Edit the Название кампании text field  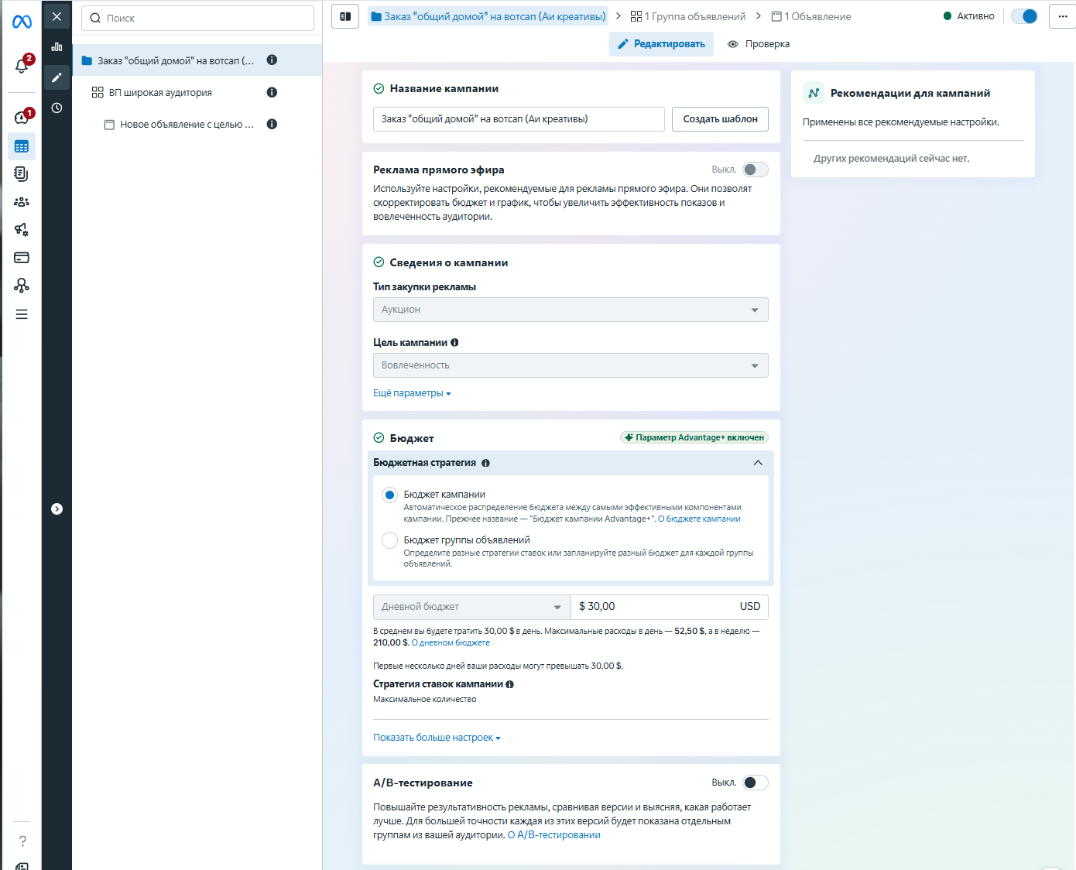[x=519, y=119]
